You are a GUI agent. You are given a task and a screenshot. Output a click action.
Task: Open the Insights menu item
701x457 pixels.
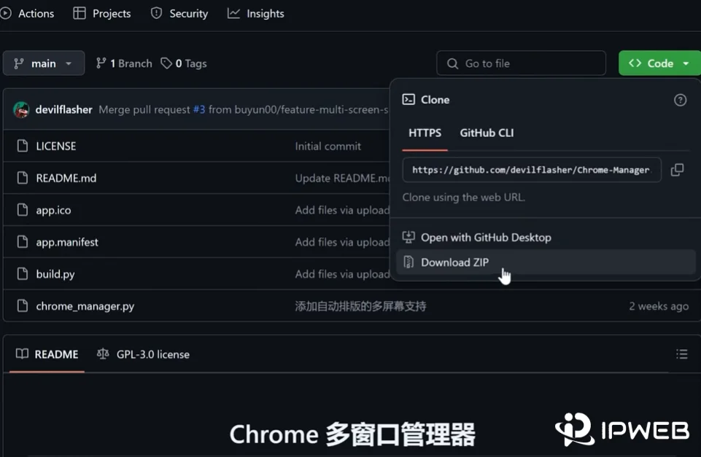click(255, 13)
